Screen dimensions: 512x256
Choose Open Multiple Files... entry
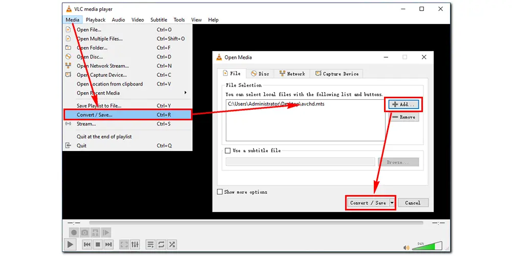(x=127, y=38)
